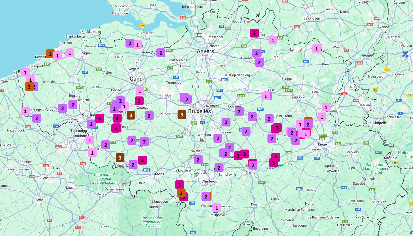413x236 pixels.
Task: Click the Bruxelles city label
Action: [199, 111]
